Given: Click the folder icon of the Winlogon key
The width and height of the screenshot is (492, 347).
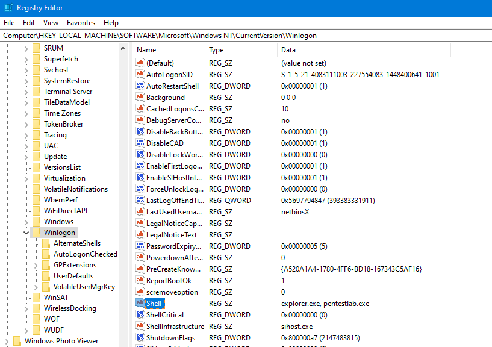Looking at the screenshot, I should click(36, 233).
